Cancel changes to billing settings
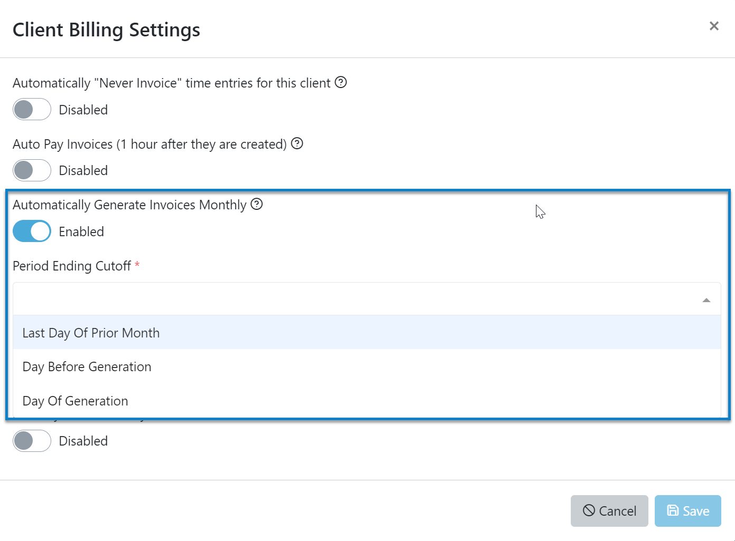The height and width of the screenshot is (541, 735). pos(609,510)
